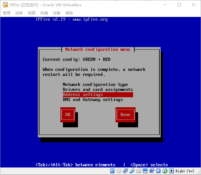Click the optical disc drive status icon
This screenshot has width=201, height=175.
pyautogui.click(x=119, y=171)
